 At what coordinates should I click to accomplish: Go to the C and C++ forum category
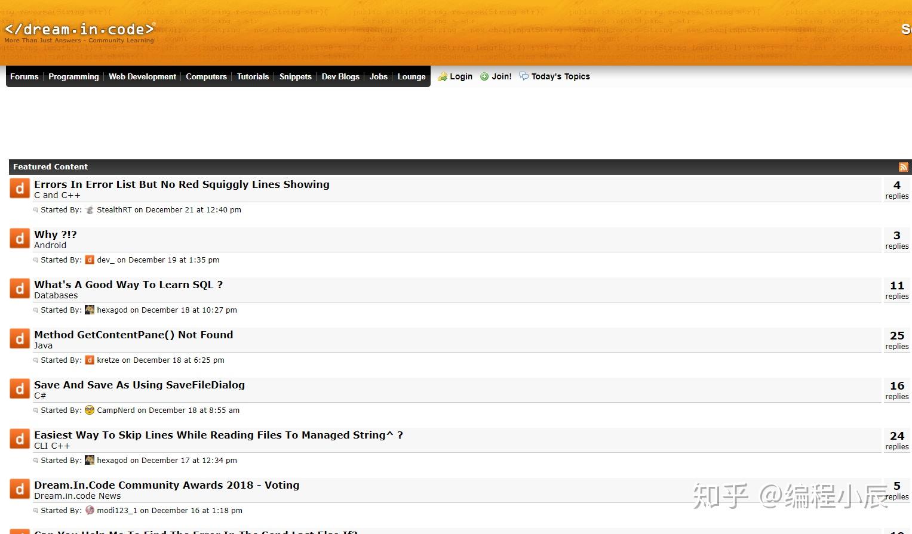[57, 195]
